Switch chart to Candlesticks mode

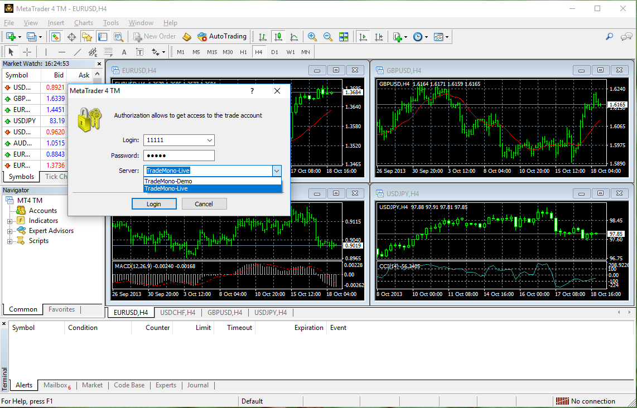278,37
